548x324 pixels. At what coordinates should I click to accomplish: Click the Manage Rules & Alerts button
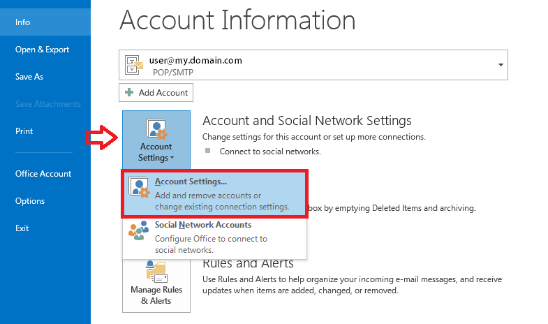tap(156, 286)
